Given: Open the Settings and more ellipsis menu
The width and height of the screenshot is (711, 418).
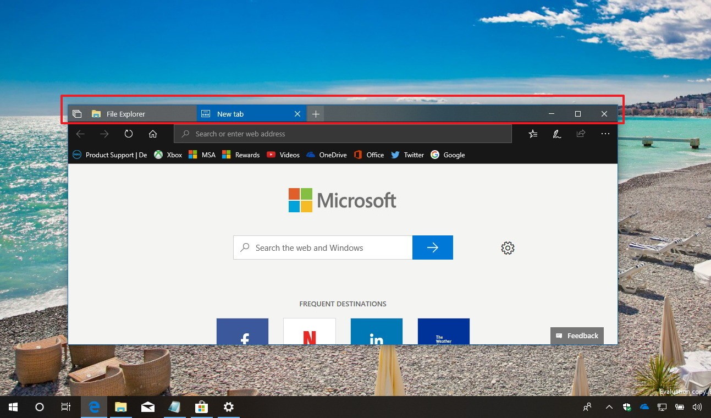Looking at the screenshot, I should click(605, 134).
